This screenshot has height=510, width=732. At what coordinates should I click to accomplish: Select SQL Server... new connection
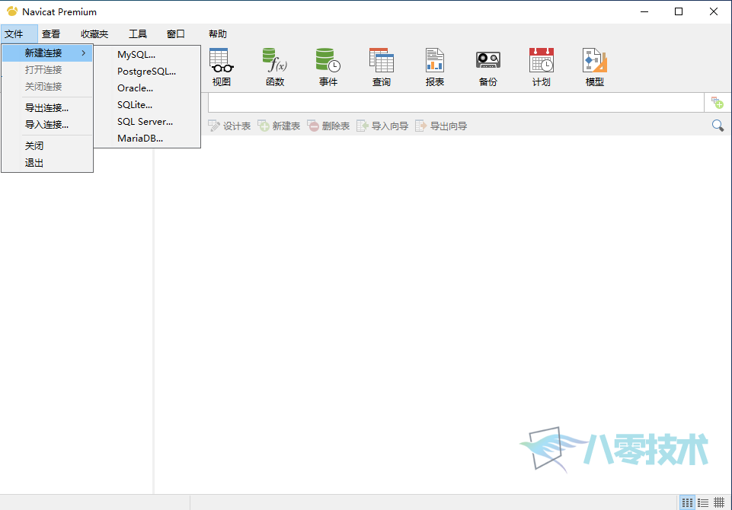(147, 122)
